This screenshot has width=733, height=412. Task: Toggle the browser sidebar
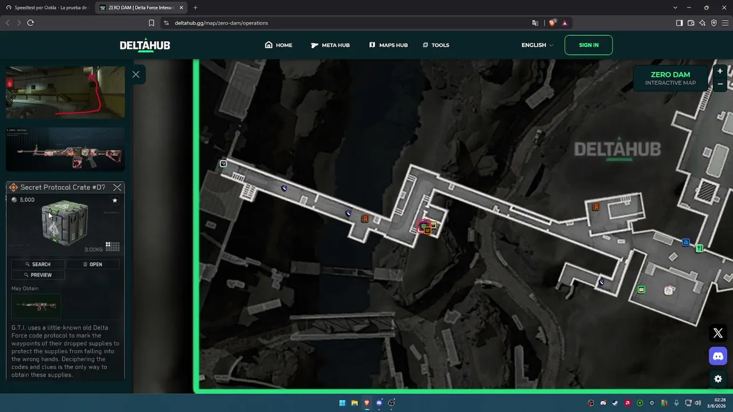click(x=679, y=23)
